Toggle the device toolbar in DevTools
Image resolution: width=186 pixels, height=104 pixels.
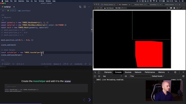point(99,72)
